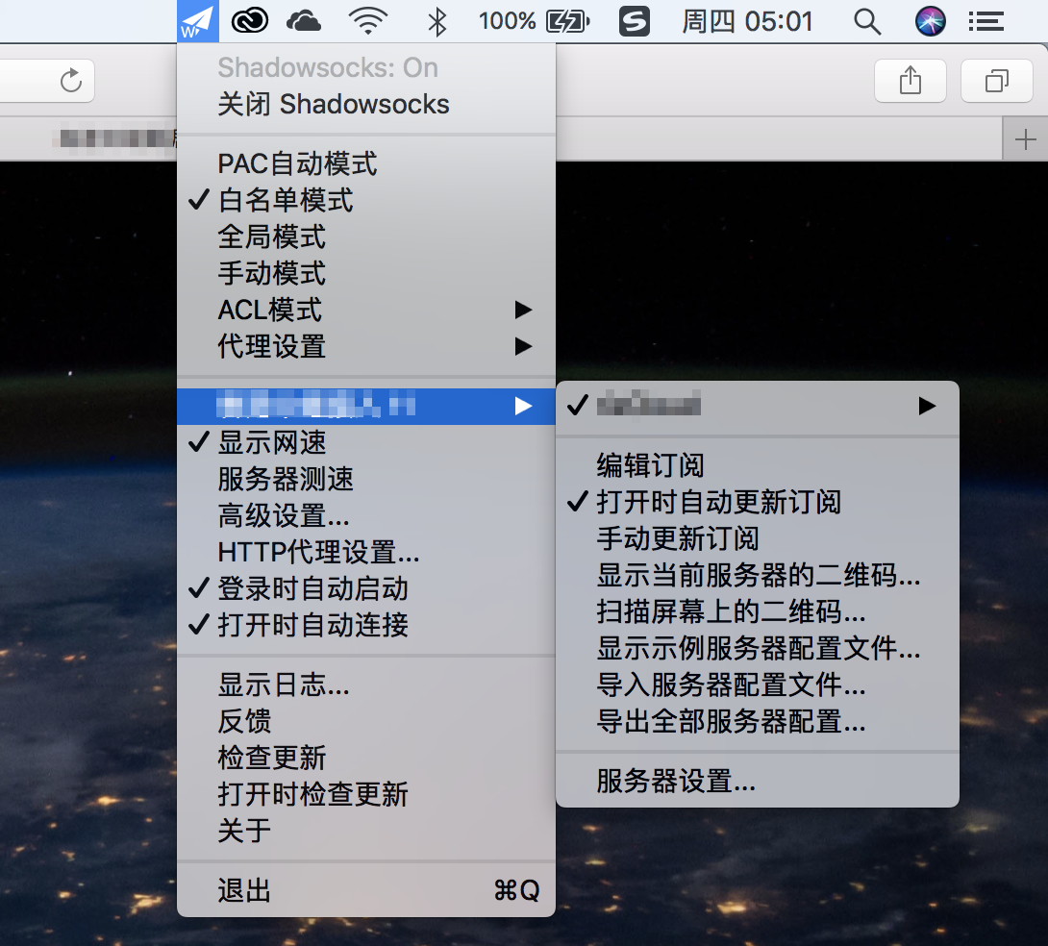Open the Bluetooth menu bar icon

pyautogui.click(x=437, y=21)
